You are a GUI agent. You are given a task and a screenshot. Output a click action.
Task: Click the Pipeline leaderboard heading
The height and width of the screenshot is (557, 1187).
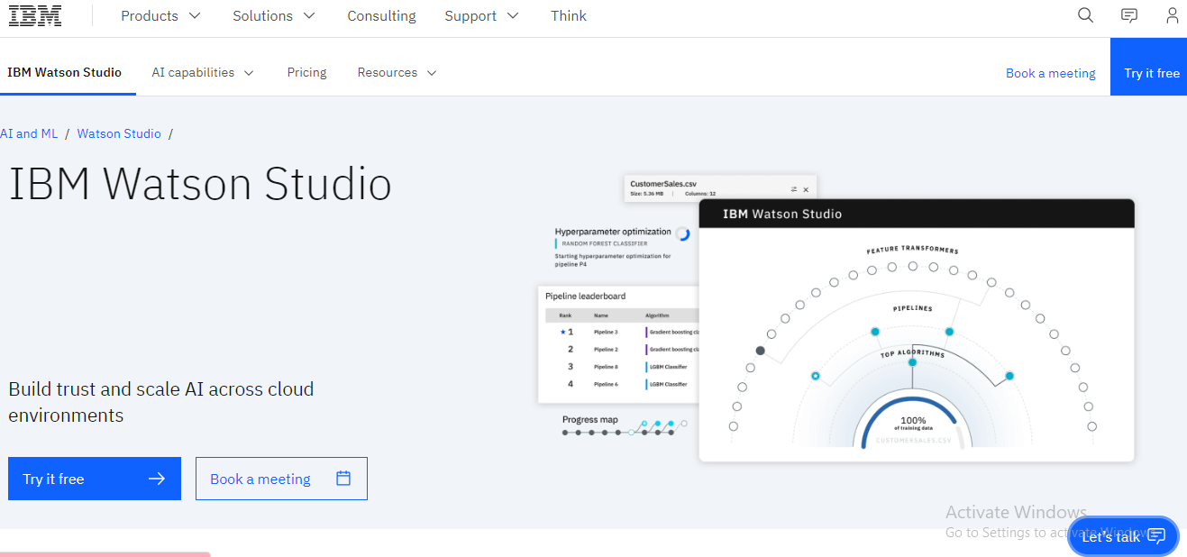tap(585, 296)
